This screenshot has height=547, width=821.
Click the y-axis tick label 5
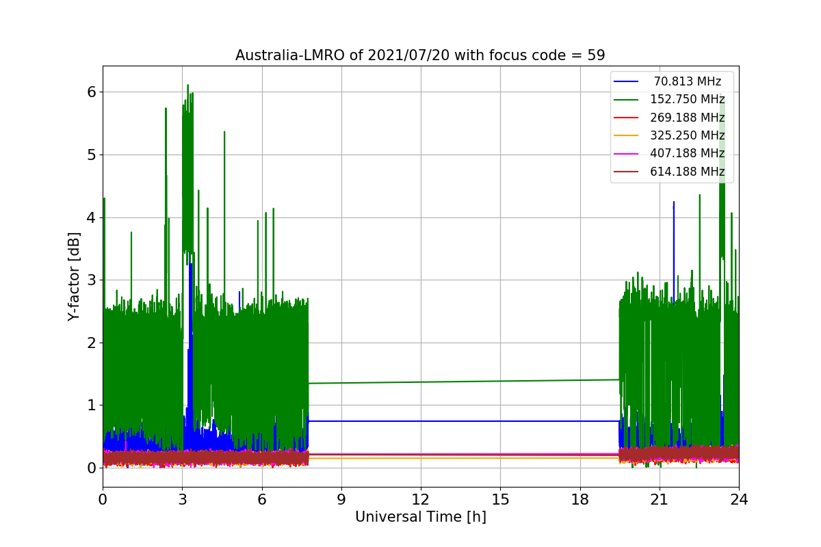[x=91, y=155]
